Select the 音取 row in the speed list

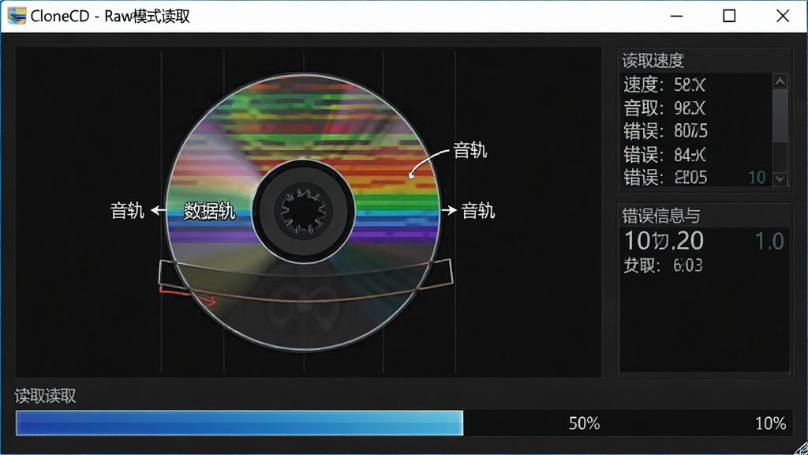[696, 107]
